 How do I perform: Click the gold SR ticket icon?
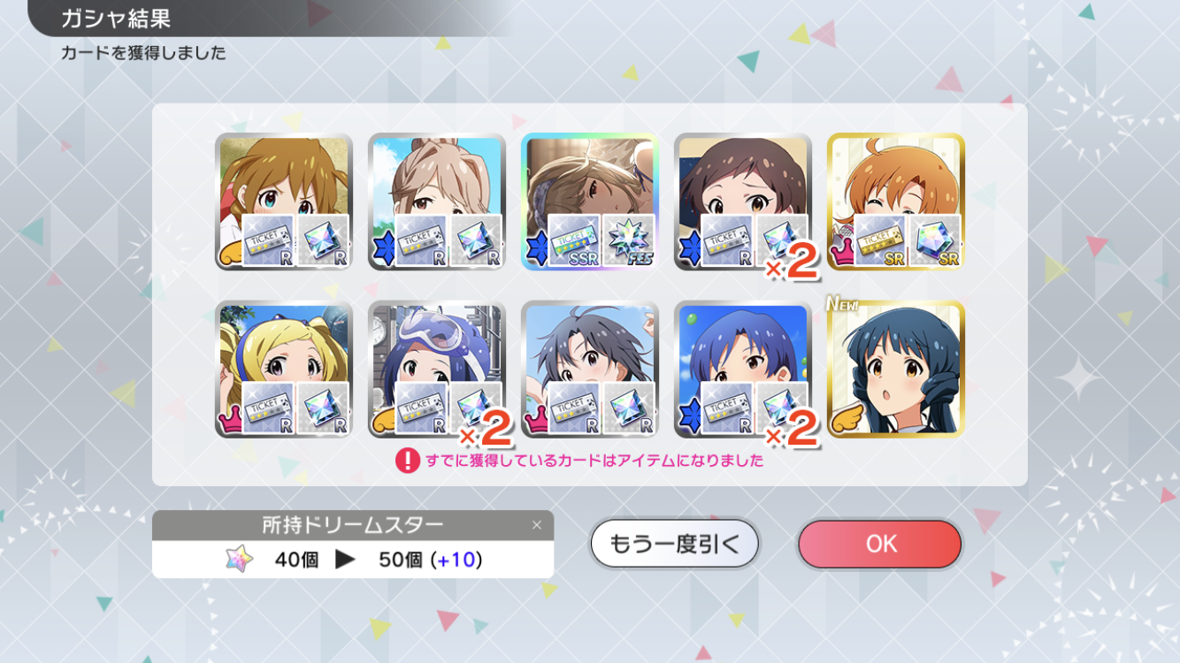(881, 241)
